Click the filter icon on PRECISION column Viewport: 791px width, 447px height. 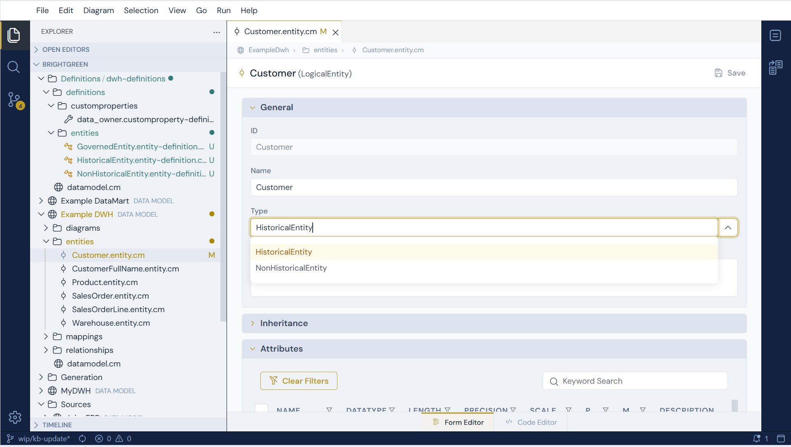[513, 410]
